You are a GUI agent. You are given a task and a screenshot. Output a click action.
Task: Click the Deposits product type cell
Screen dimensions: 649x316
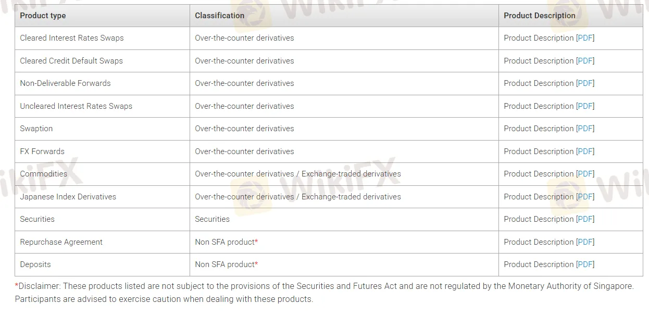[x=102, y=264]
